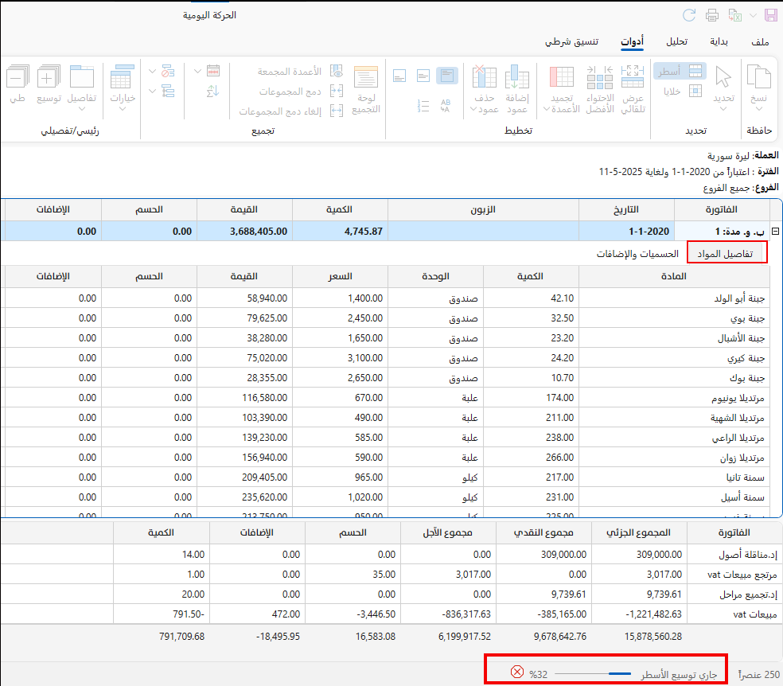Click the 4,745.87 quantity cell
783x686 pixels.
coord(340,231)
